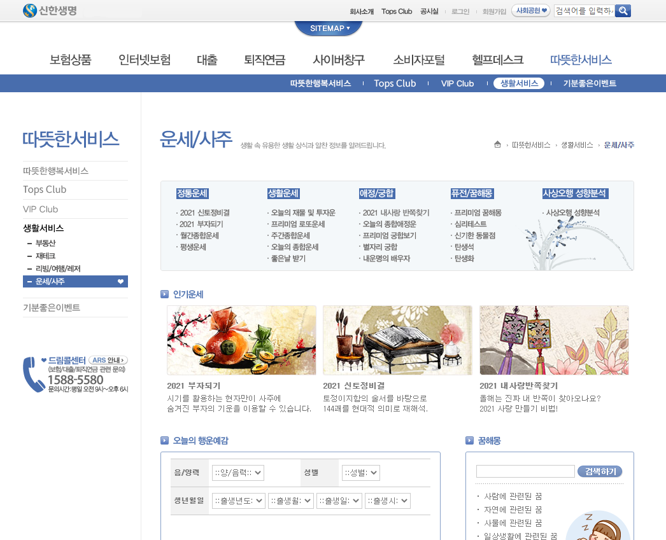Open the 출생일 dropdown
This screenshot has width=666, height=540.
(x=339, y=501)
